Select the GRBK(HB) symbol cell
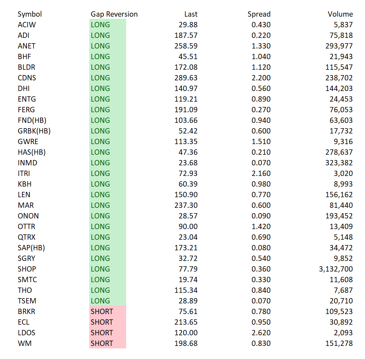Image resolution: width=365 pixels, height=359 pixels. tap(34, 131)
